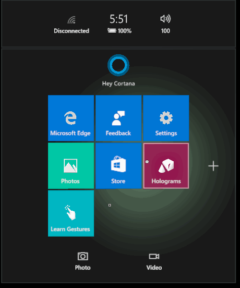Click the battery 100% indicator
This screenshot has width=240, height=288.
tap(120, 31)
